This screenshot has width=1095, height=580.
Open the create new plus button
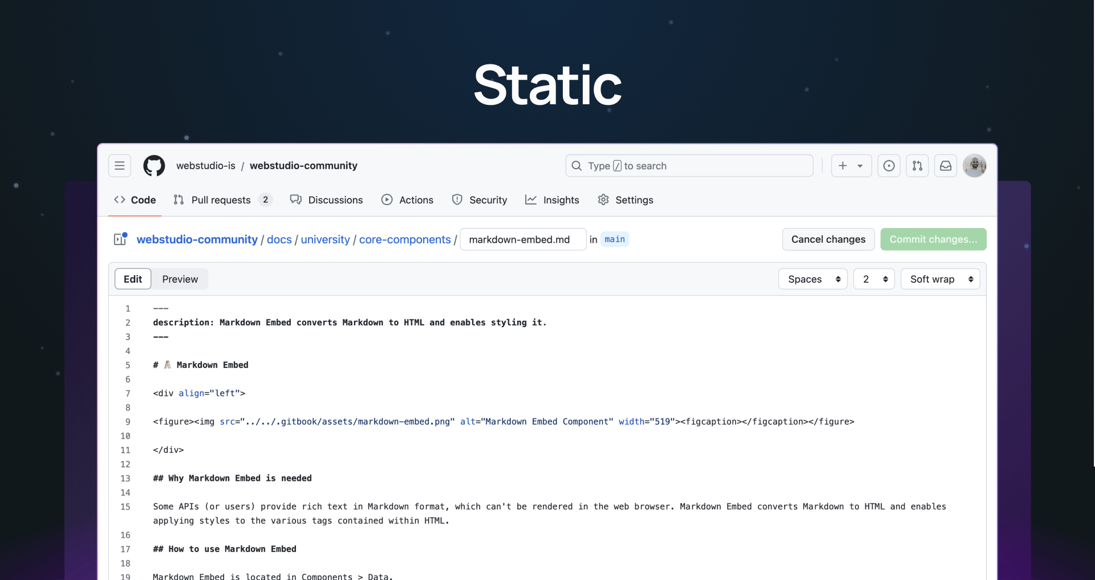click(x=843, y=166)
